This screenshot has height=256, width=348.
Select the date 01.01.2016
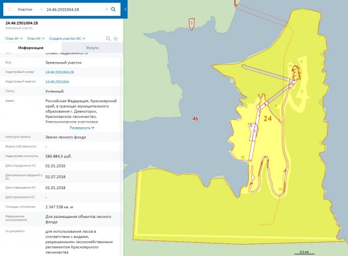(x=55, y=166)
